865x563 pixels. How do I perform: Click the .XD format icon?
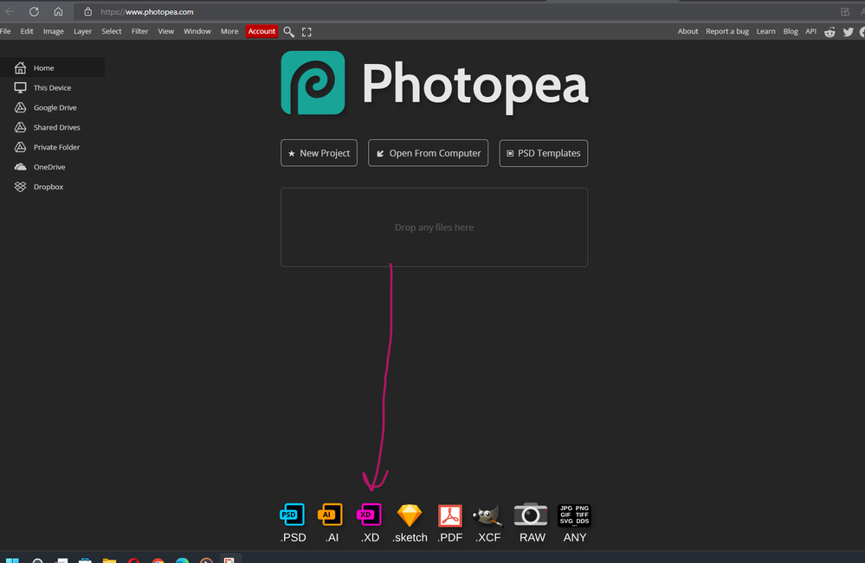369,515
